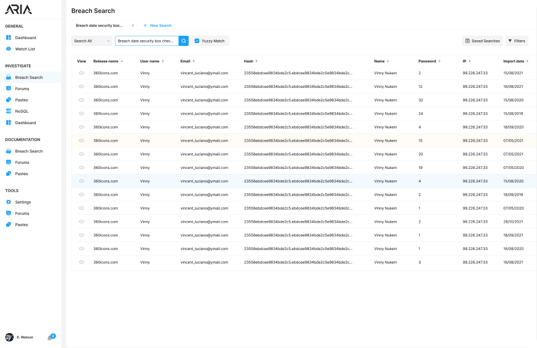Screen dimensions: 537x348
Task: Open Settings menu item
Action: (23, 202)
